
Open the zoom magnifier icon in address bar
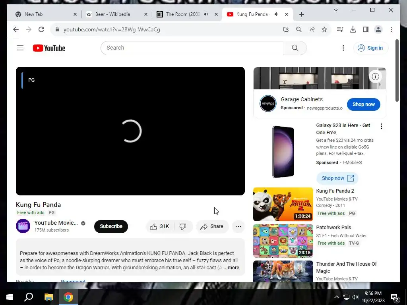pyautogui.click(x=299, y=29)
